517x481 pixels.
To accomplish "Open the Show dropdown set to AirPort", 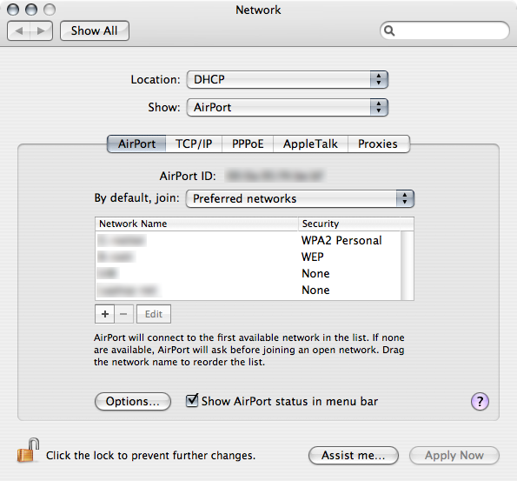I will (x=288, y=107).
